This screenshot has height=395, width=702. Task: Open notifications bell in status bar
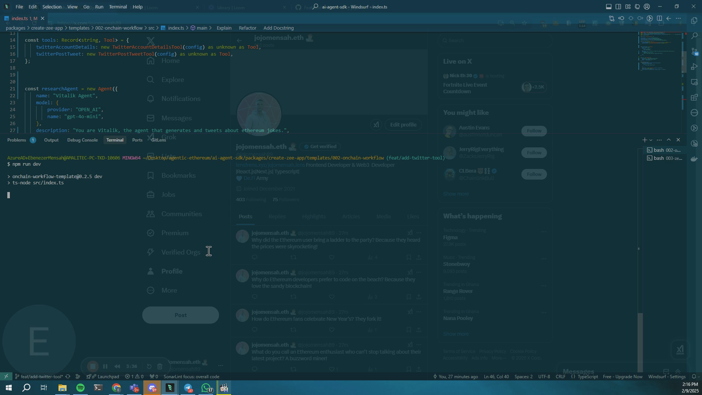[694, 376]
